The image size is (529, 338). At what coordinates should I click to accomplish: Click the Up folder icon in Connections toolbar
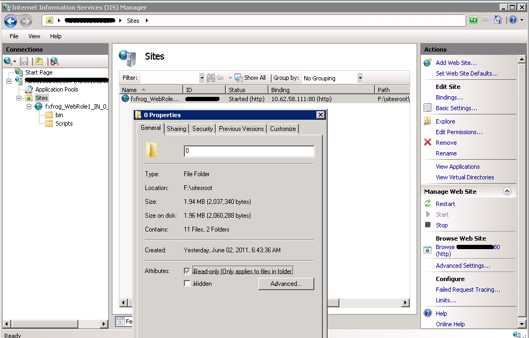pyautogui.click(x=39, y=61)
